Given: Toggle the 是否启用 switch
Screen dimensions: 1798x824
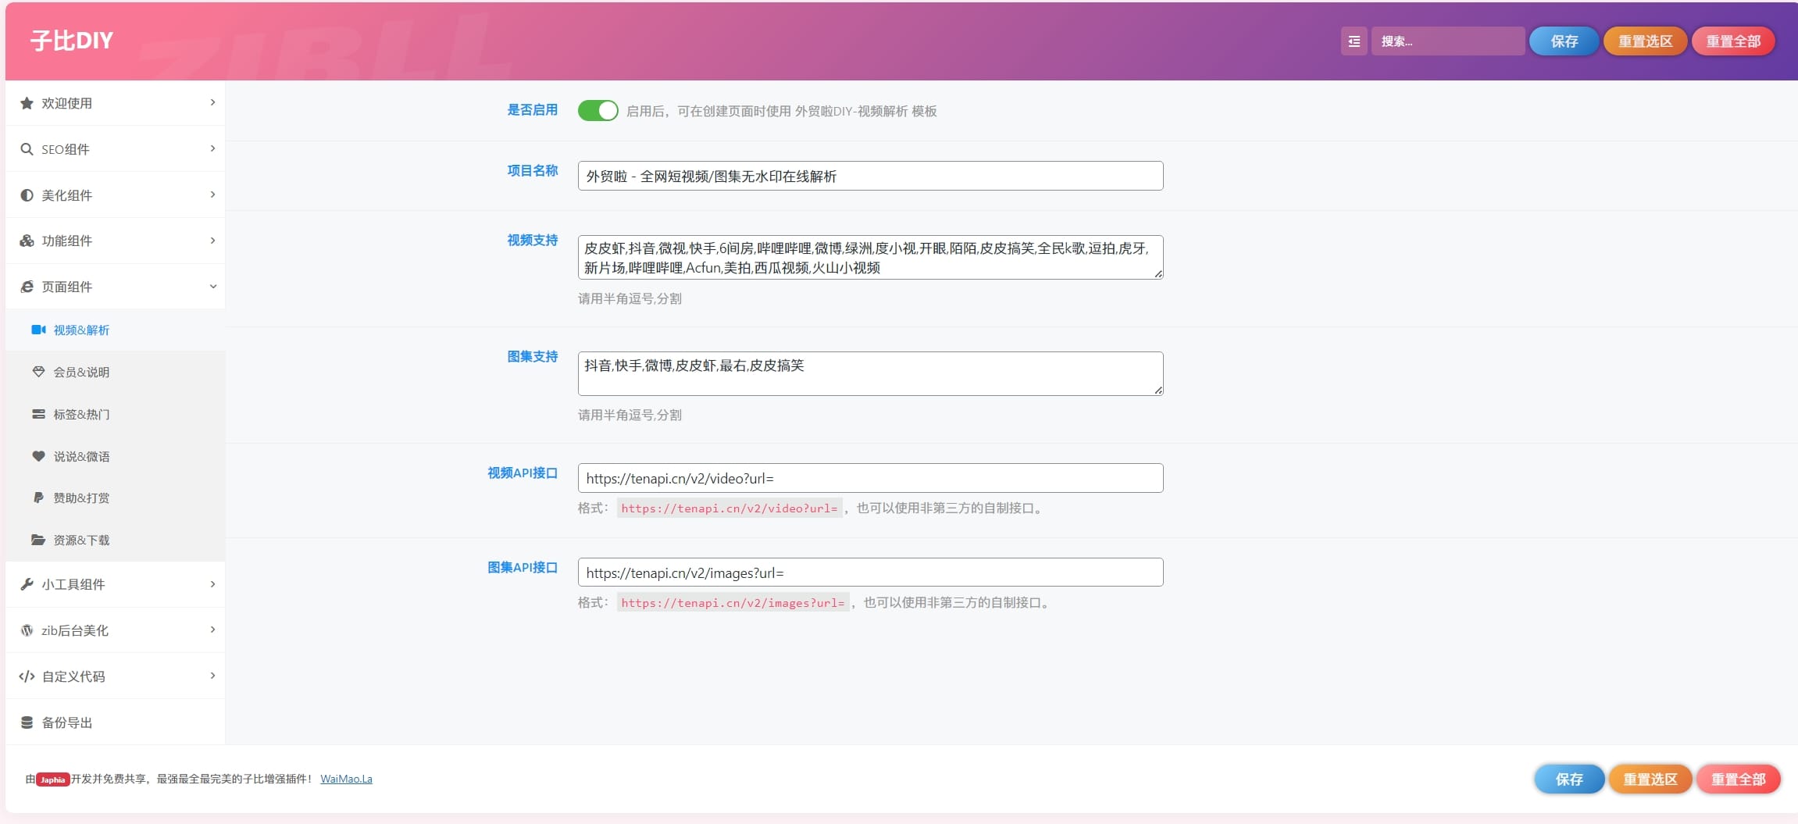Looking at the screenshot, I should [x=598, y=110].
